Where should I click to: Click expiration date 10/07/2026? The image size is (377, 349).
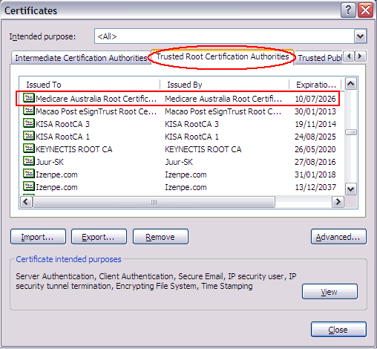[x=315, y=99]
